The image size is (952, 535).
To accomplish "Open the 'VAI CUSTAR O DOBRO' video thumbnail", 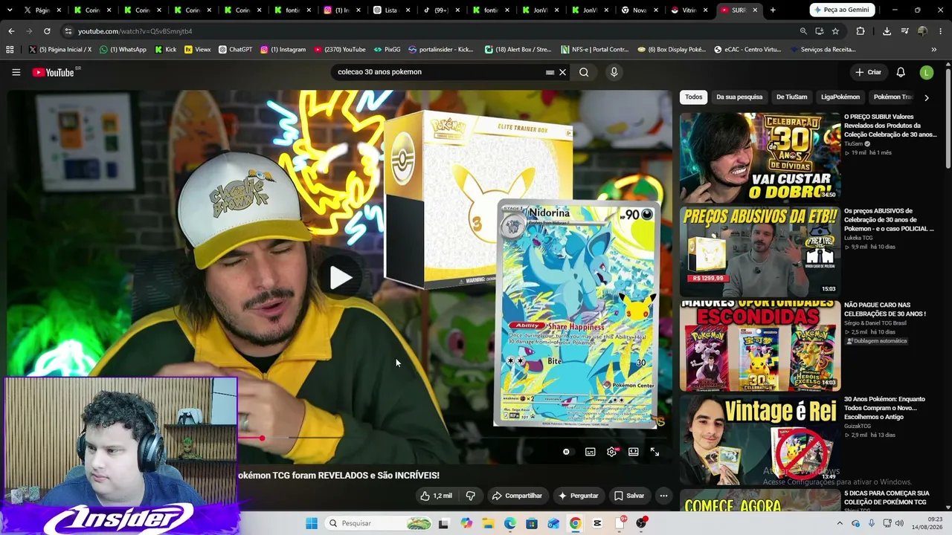I will (759, 157).
